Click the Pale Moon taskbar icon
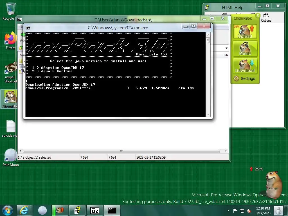288x216 pixels. [x=42, y=210]
